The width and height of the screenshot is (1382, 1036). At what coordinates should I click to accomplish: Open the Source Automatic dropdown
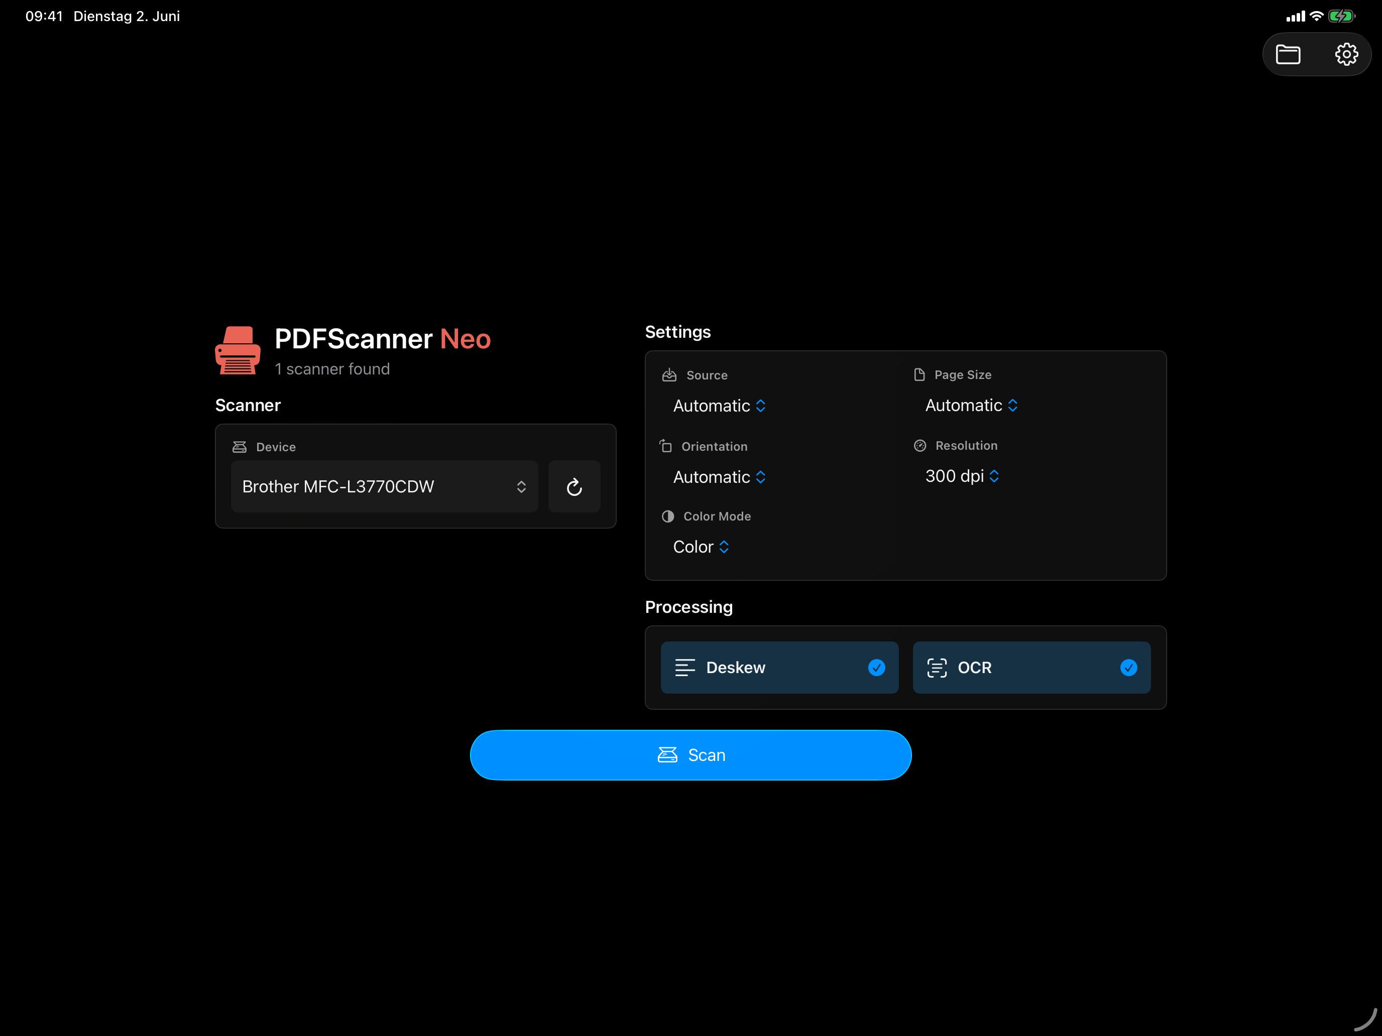tap(720, 406)
